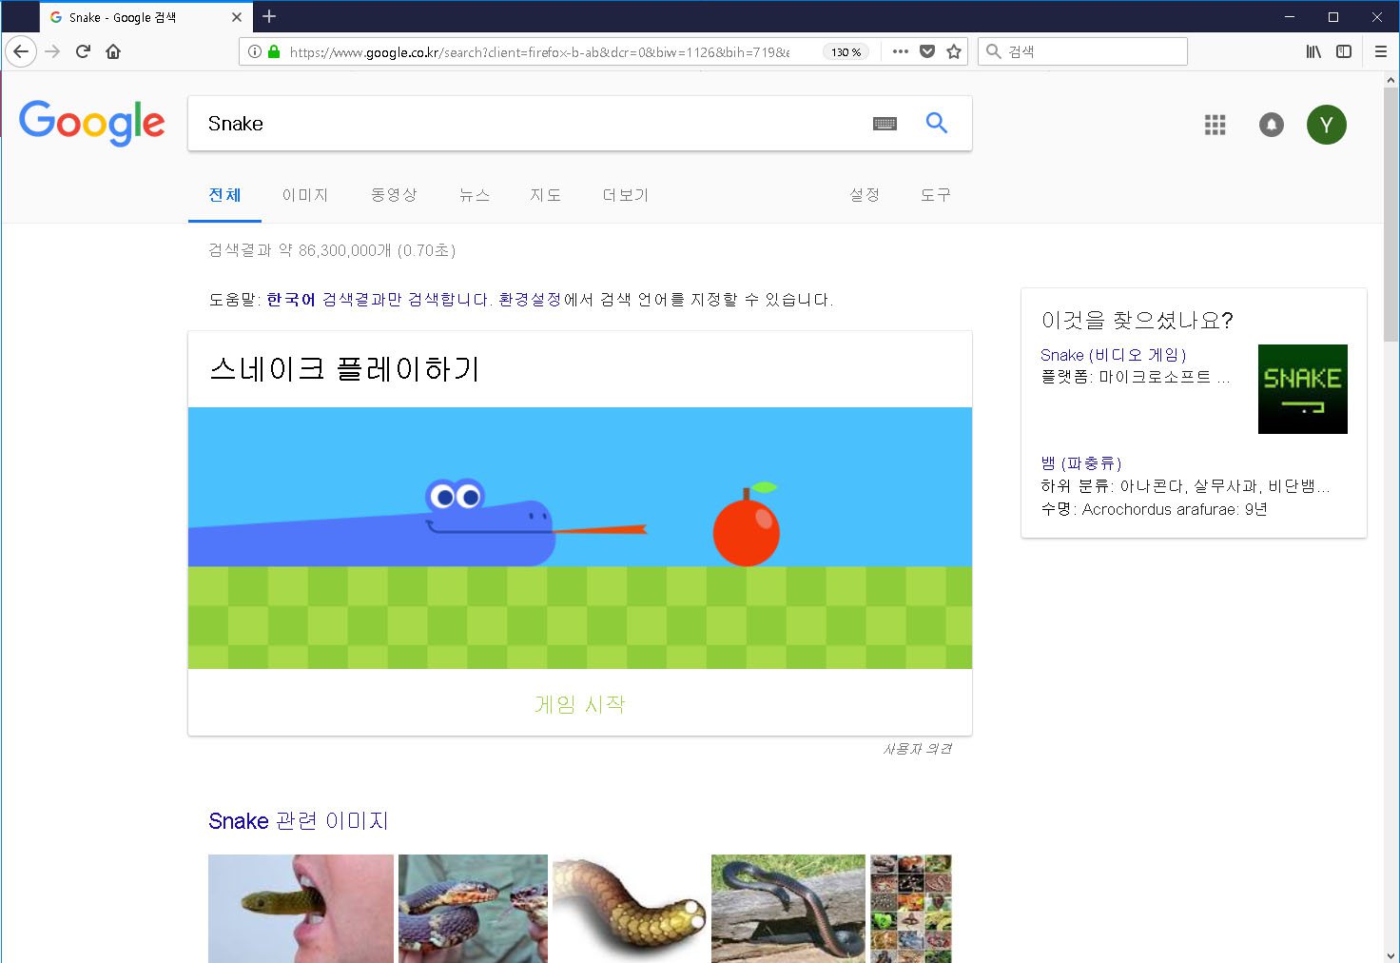Screen dimensions: 1400x963
Task: Open the snake species collage image
Action: 911,909
